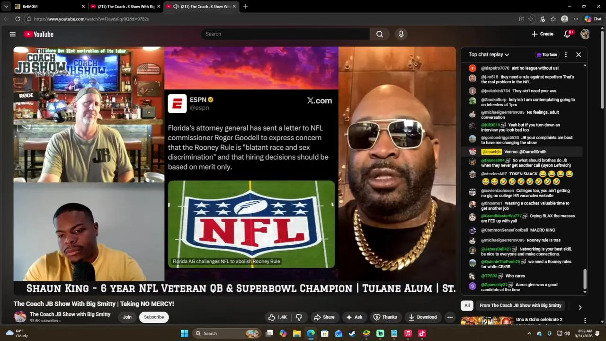Click the taskbar Search box
This screenshot has height=341, width=606.
(227, 333)
